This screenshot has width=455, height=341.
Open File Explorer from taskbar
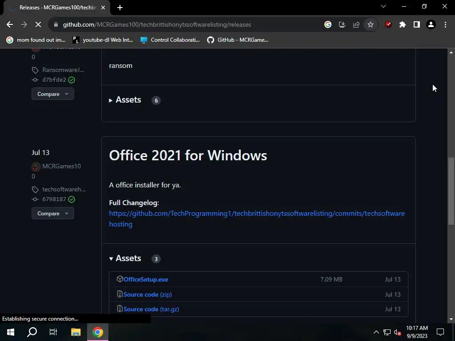pyautogui.click(x=76, y=332)
